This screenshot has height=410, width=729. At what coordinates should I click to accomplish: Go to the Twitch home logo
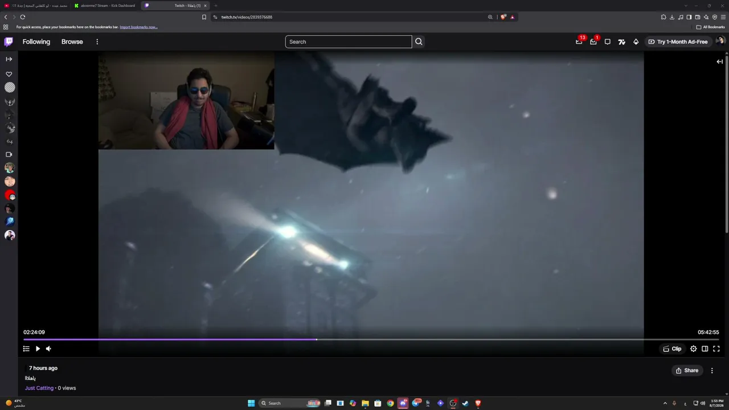[x=9, y=42]
